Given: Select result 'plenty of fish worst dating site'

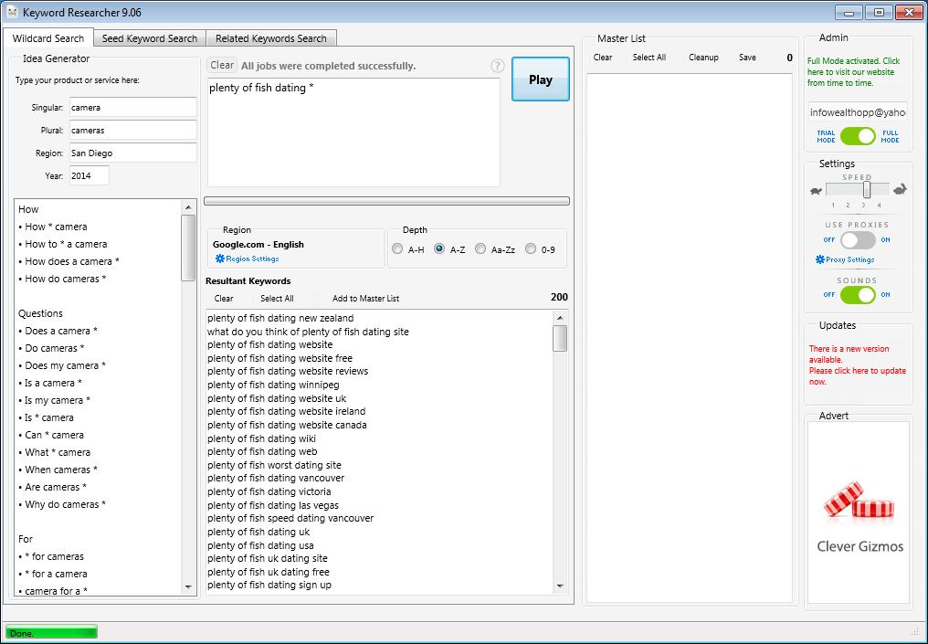Looking at the screenshot, I should 274,465.
